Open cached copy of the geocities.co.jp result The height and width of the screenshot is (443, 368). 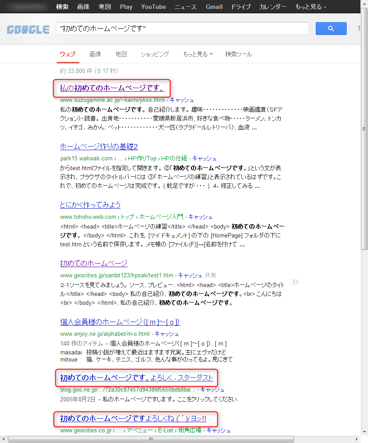click(x=218, y=431)
